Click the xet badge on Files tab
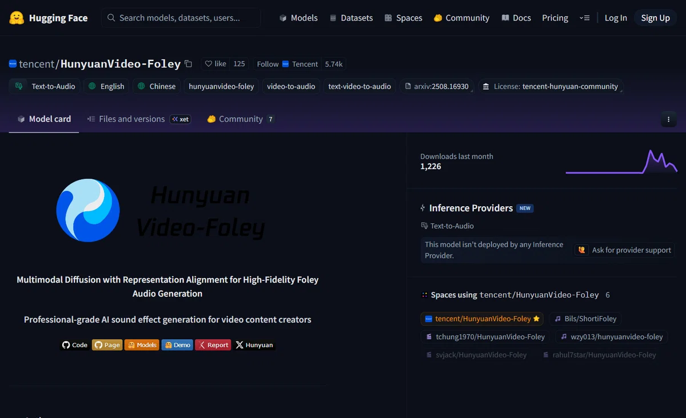686x418 pixels. [x=180, y=119]
